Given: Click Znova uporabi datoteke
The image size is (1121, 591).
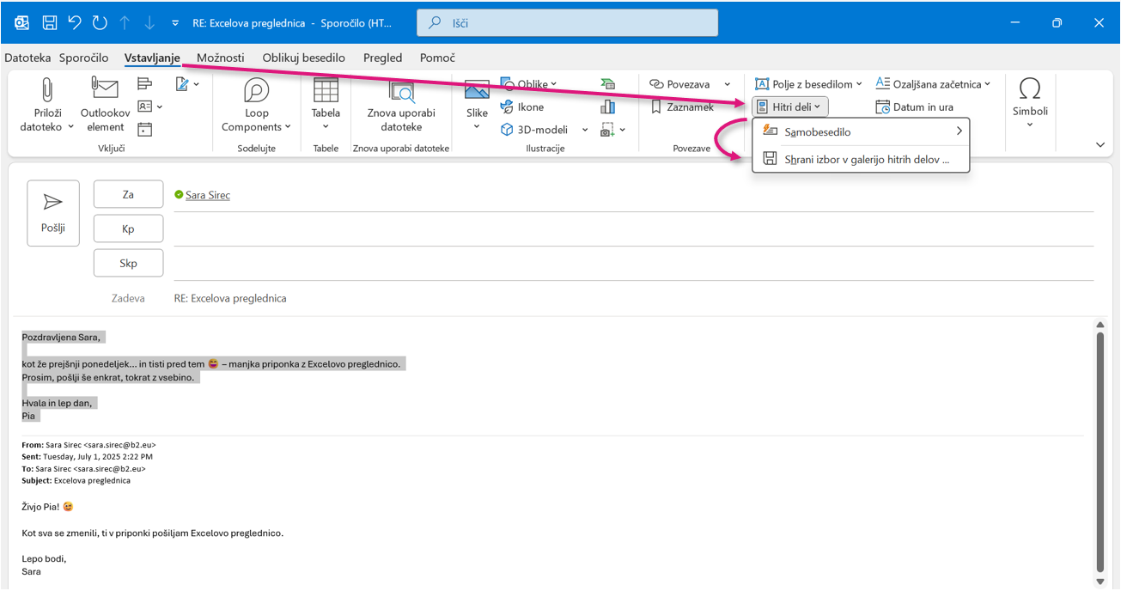Looking at the screenshot, I should pos(401,105).
